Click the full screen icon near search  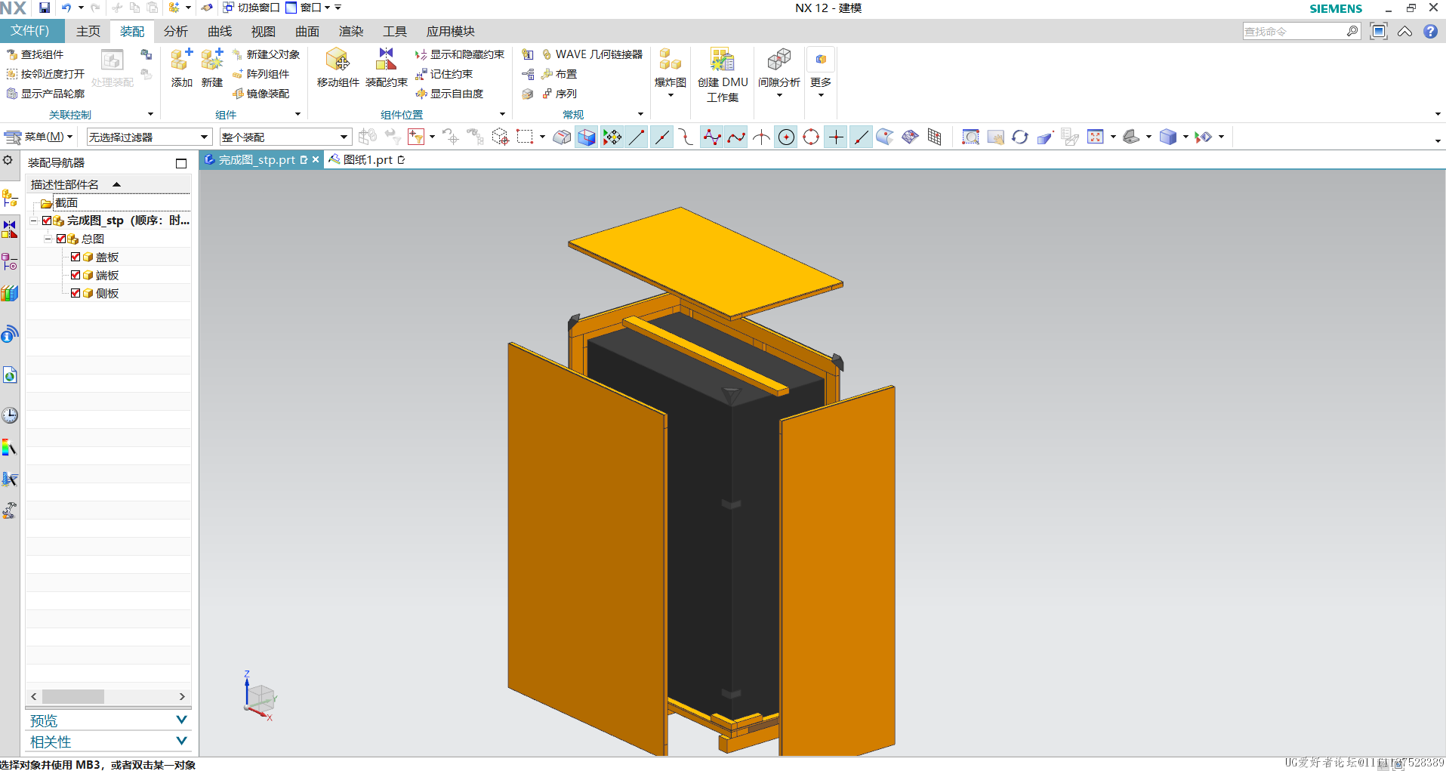pos(1379,32)
